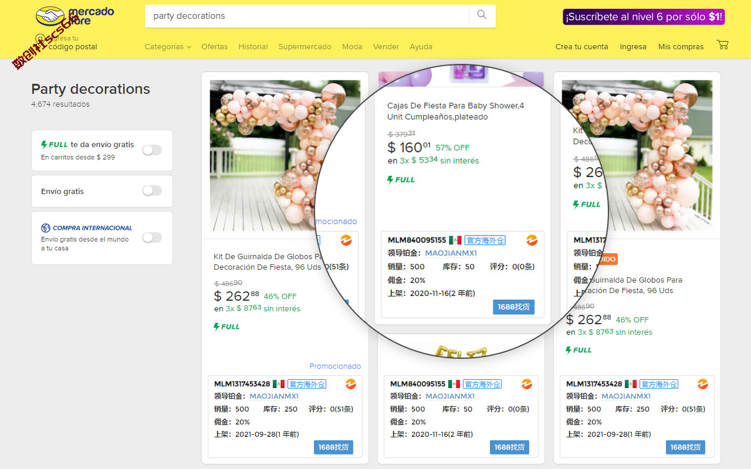Click the green FULL lightning badge under $160 price
This screenshot has height=469, width=751.
tap(401, 180)
